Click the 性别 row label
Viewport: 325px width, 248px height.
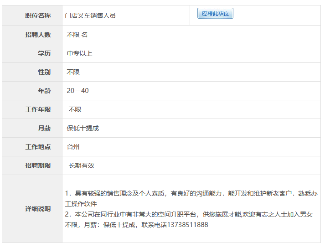44,72
